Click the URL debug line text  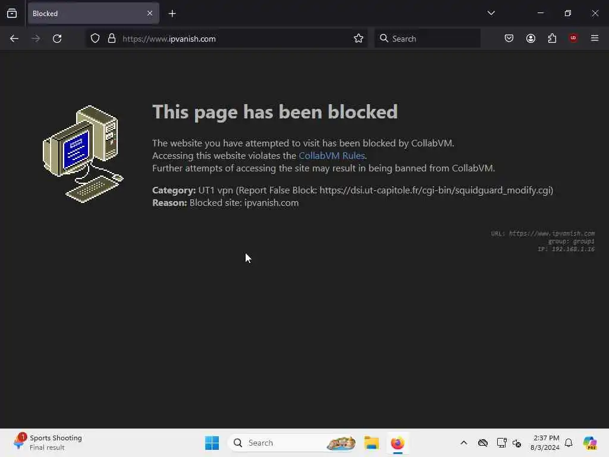[x=542, y=233]
